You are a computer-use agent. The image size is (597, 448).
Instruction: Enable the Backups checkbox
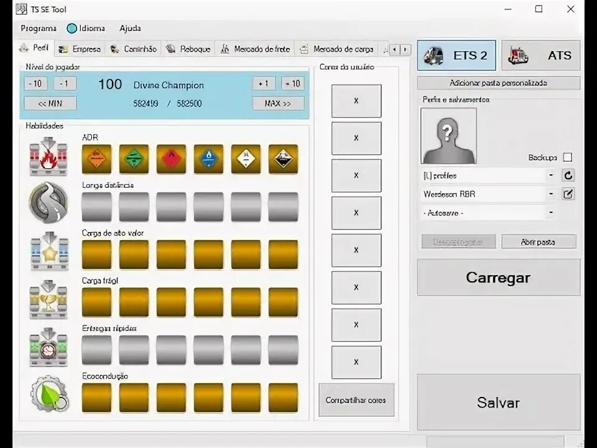click(568, 157)
